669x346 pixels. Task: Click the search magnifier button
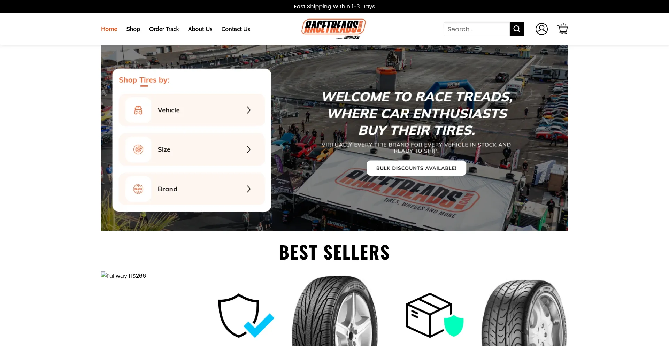(x=516, y=29)
